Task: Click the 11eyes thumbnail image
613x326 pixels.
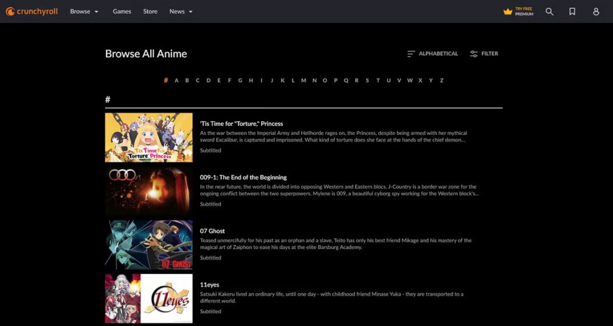Action: 148,298
